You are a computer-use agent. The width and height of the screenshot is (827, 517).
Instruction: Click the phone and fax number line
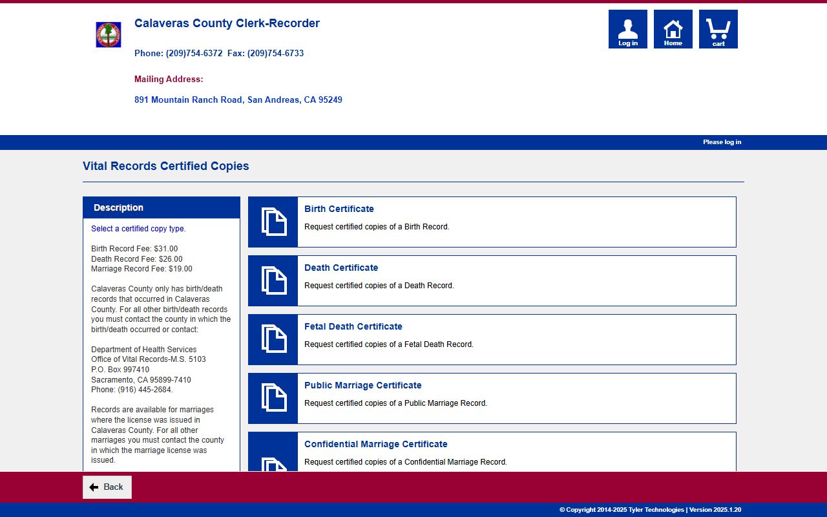pos(219,53)
